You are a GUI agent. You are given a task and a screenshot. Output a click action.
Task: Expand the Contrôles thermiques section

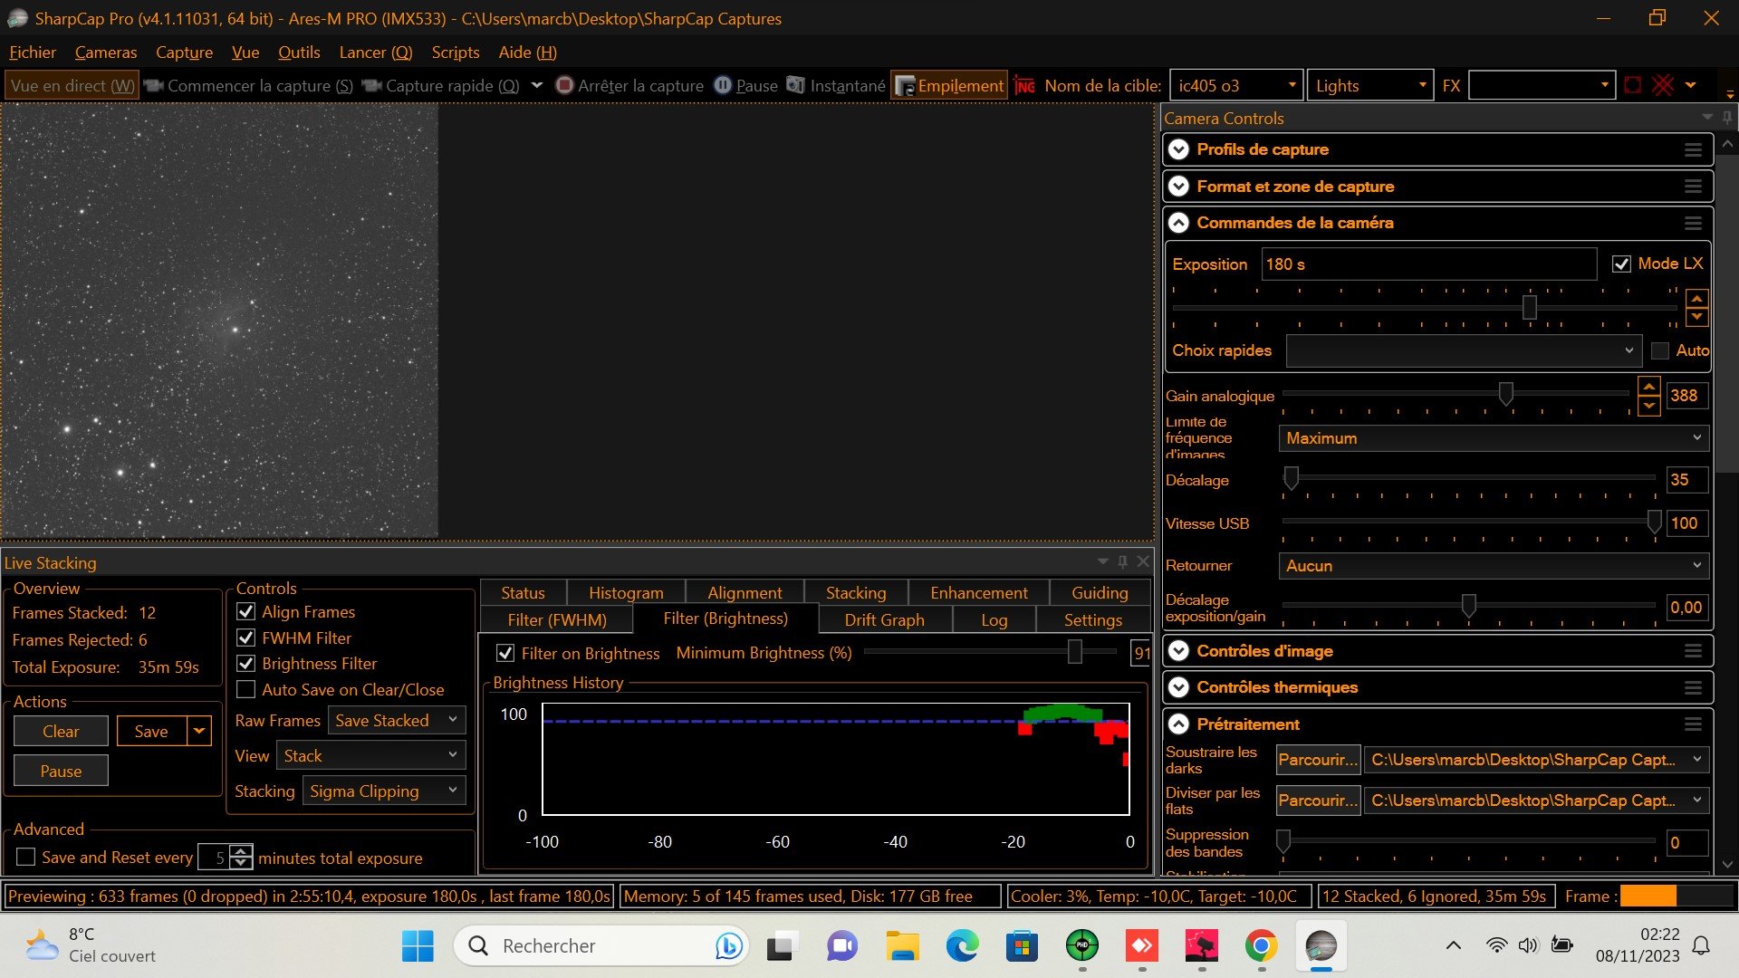pyautogui.click(x=1178, y=687)
